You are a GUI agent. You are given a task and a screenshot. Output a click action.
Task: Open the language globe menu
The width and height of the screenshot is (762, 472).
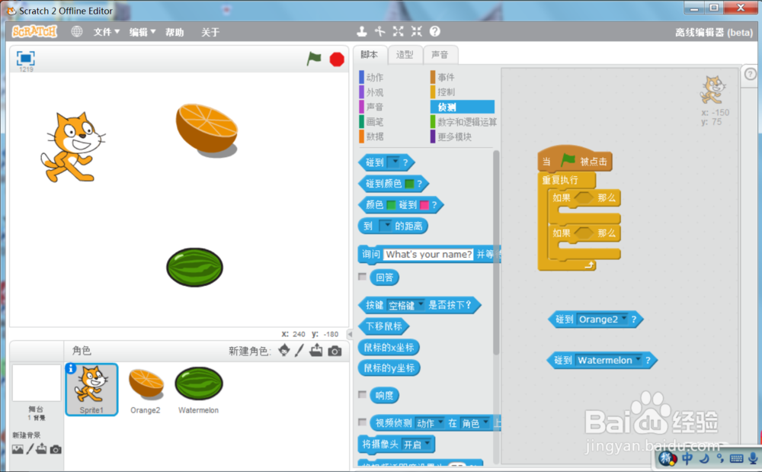(x=77, y=31)
